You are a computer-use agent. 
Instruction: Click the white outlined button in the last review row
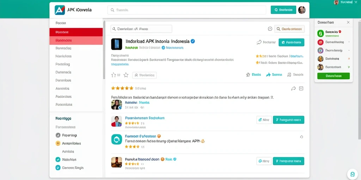point(264,161)
